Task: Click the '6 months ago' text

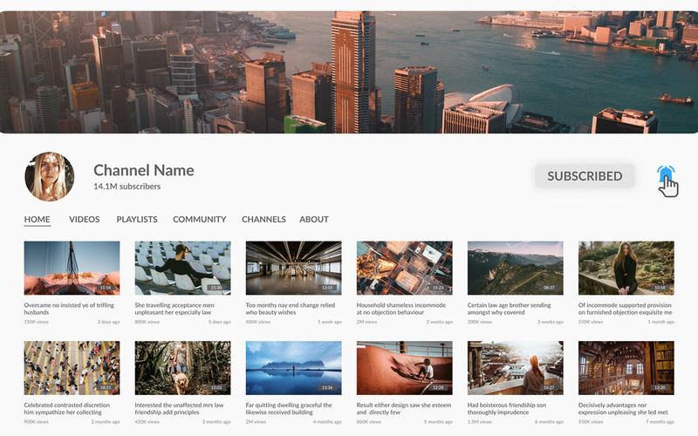Action: [x=549, y=422]
